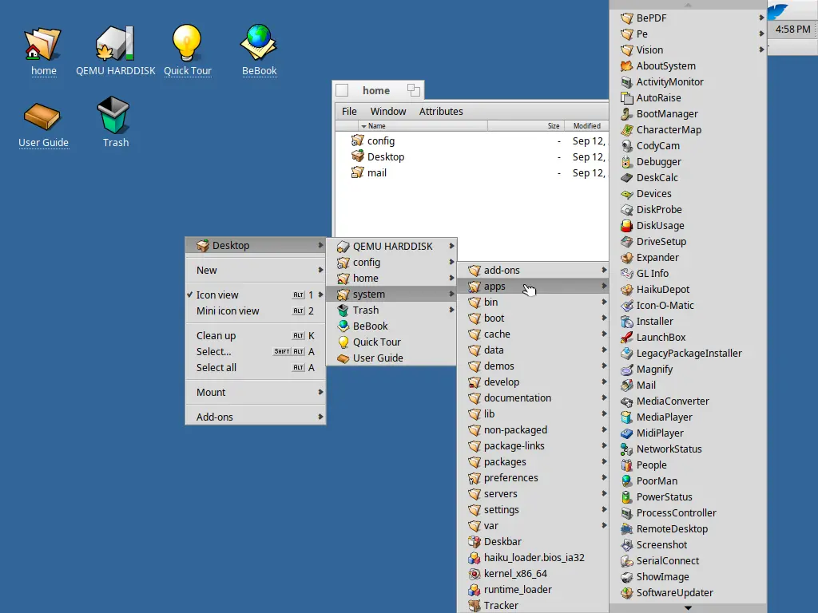Click Select... in the context menu
818x613 pixels.
tap(256, 352)
